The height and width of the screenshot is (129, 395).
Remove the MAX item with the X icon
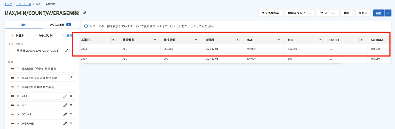71,96
